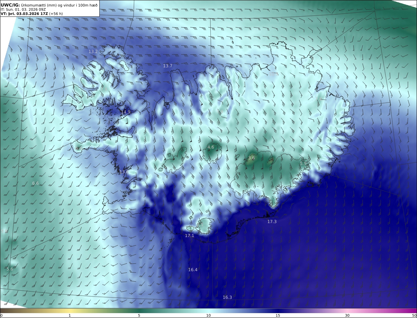Viewport: 417px width, 318px height.
Task: Click the 16.4 value label on the map
Action: tap(193, 270)
